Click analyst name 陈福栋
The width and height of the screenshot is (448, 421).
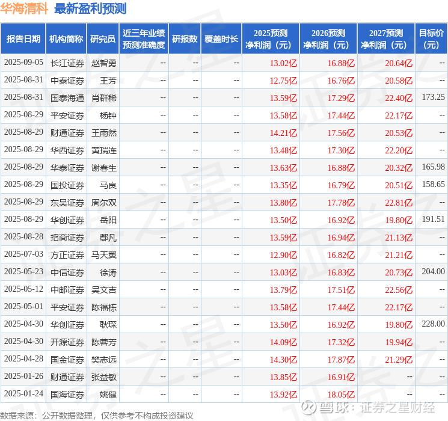104,307
